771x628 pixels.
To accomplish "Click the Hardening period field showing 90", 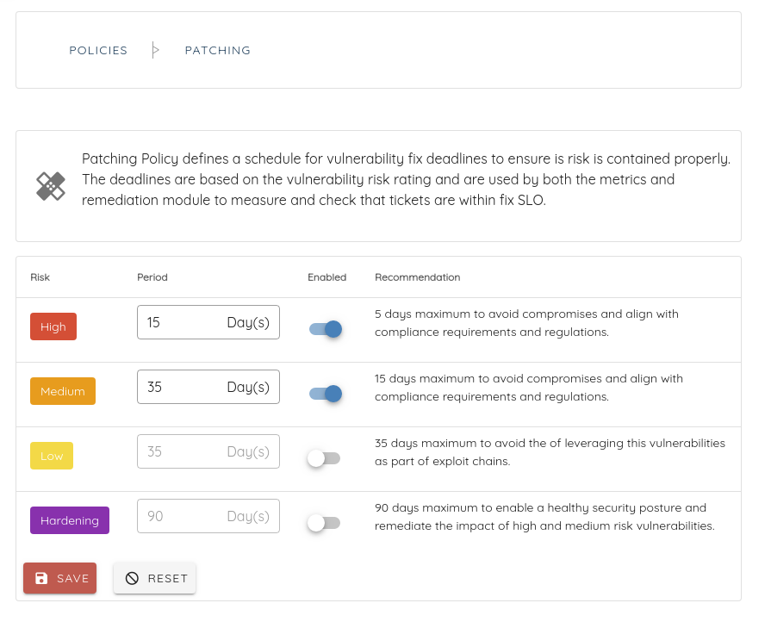I will (x=208, y=516).
